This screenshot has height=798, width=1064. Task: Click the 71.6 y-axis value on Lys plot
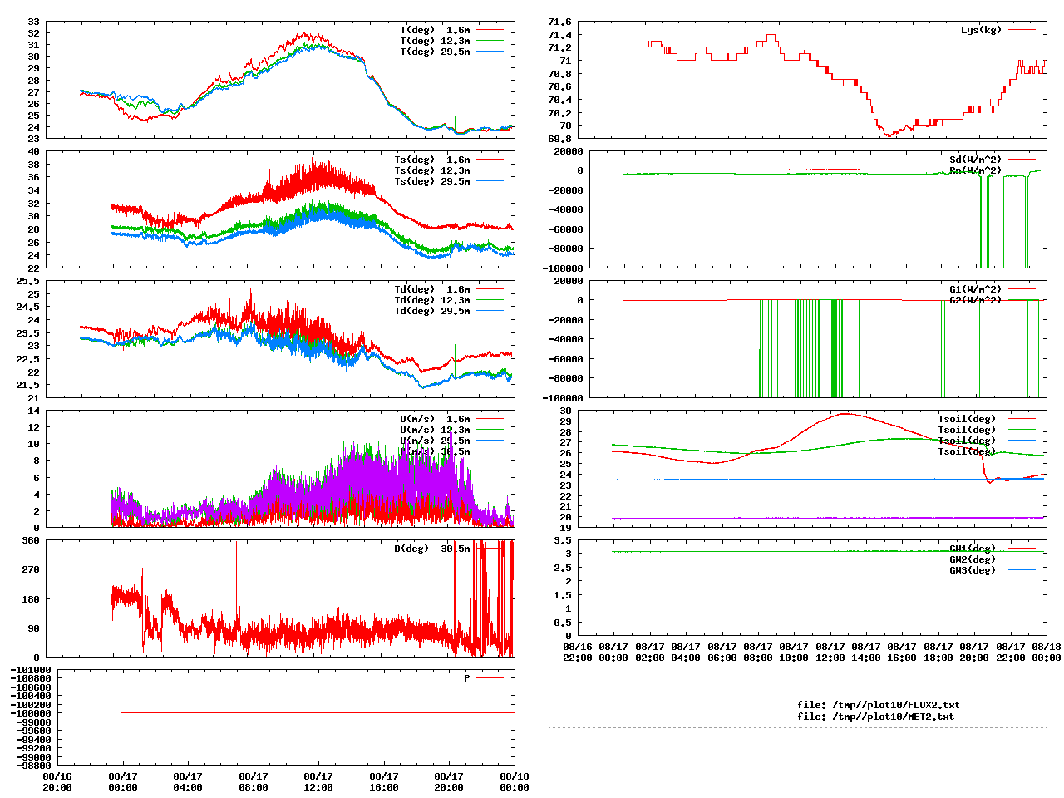pyautogui.click(x=559, y=22)
